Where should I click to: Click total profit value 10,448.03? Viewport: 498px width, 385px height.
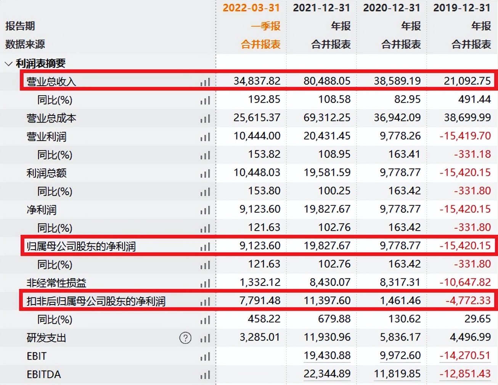click(x=257, y=172)
